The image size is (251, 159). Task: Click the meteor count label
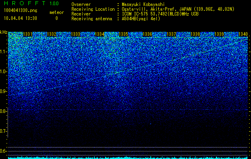[57, 12]
